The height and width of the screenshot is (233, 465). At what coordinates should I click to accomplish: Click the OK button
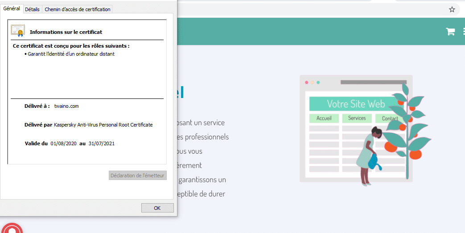point(157,208)
